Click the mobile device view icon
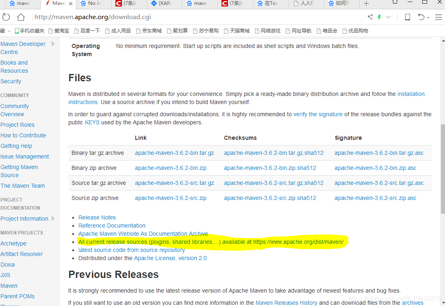The image size is (445, 306). (x=407, y=17)
